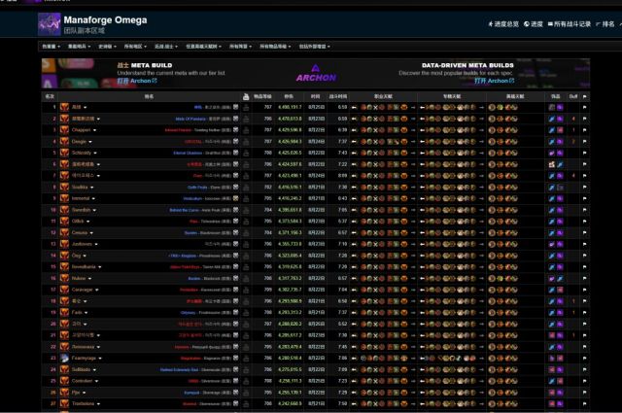622x413 pixels.
Task: Expand the dropdown arrow next to player Chapperi
Action: tap(96, 129)
